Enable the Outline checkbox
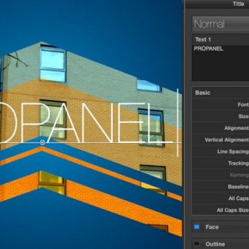Viewport: 249px width, 249px height. coord(196,243)
